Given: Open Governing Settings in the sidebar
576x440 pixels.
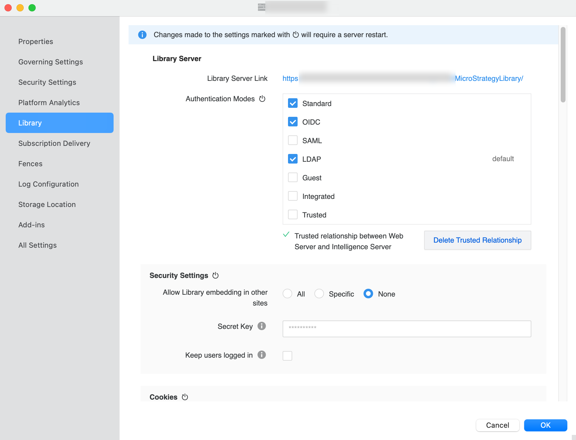Looking at the screenshot, I should (x=50, y=62).
